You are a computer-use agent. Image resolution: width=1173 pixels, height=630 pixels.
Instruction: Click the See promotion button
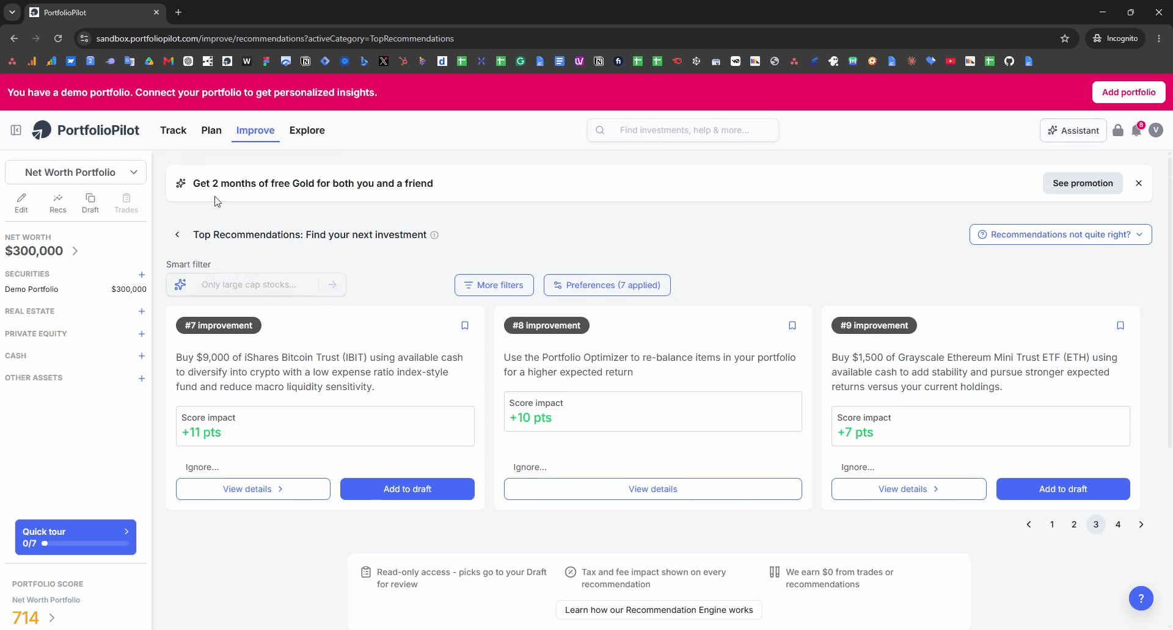1083,183
